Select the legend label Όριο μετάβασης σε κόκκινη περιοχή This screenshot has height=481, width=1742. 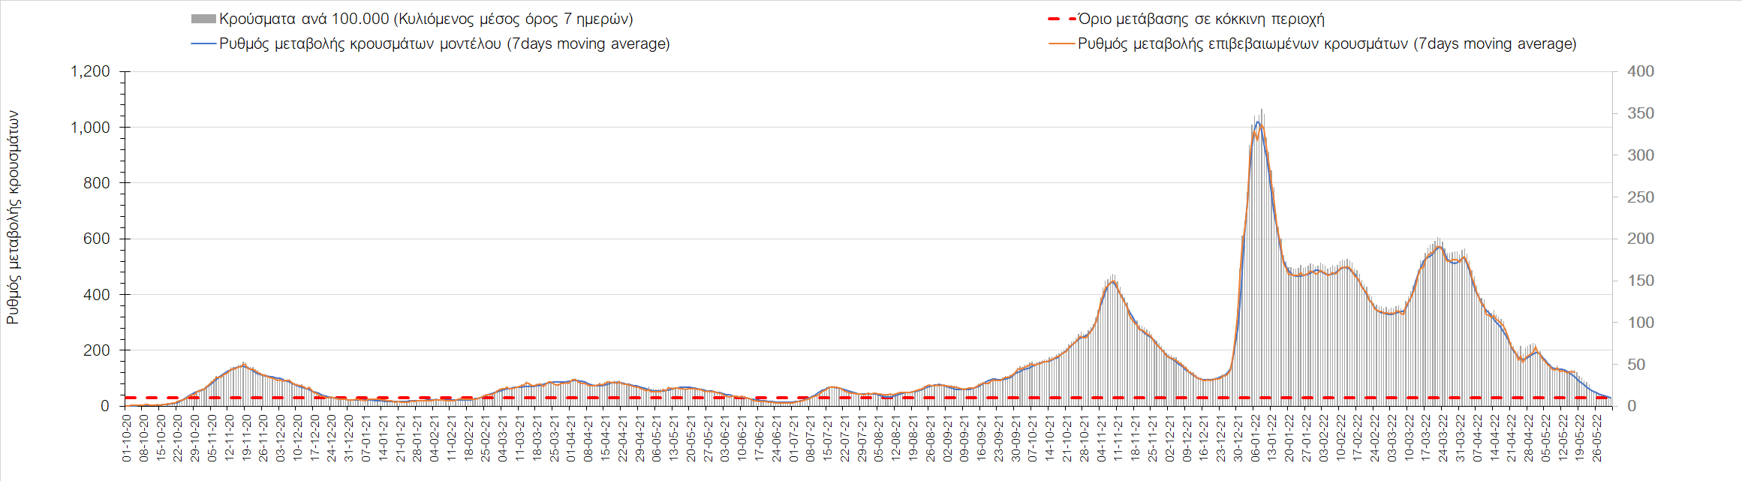1201,20
